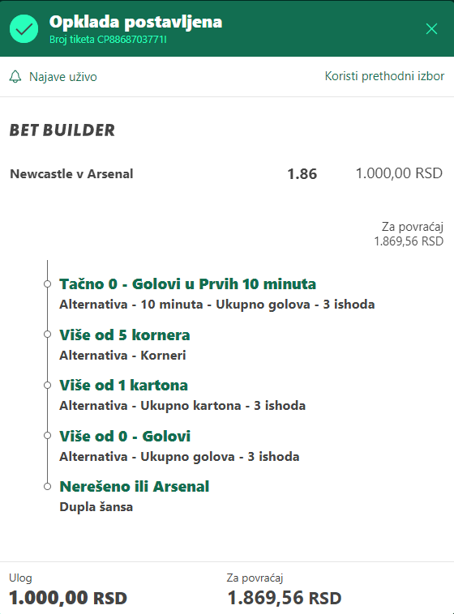Viewport: 454px width, 614px height.
Task: Click the circle marker beside Više od 0 - Golovi
Action: click(48, 436)
